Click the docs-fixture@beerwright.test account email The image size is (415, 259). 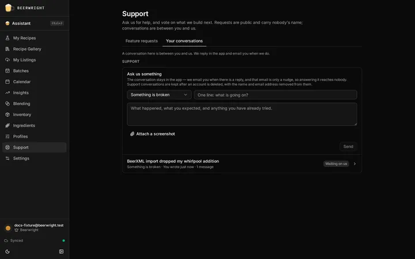point(39,226)
